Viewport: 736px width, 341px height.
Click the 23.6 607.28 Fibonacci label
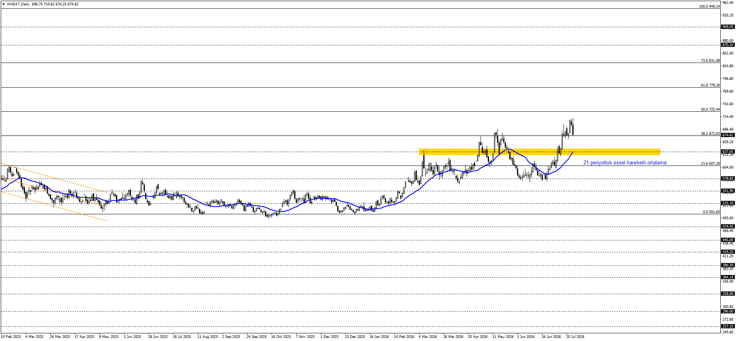[710, 164]
